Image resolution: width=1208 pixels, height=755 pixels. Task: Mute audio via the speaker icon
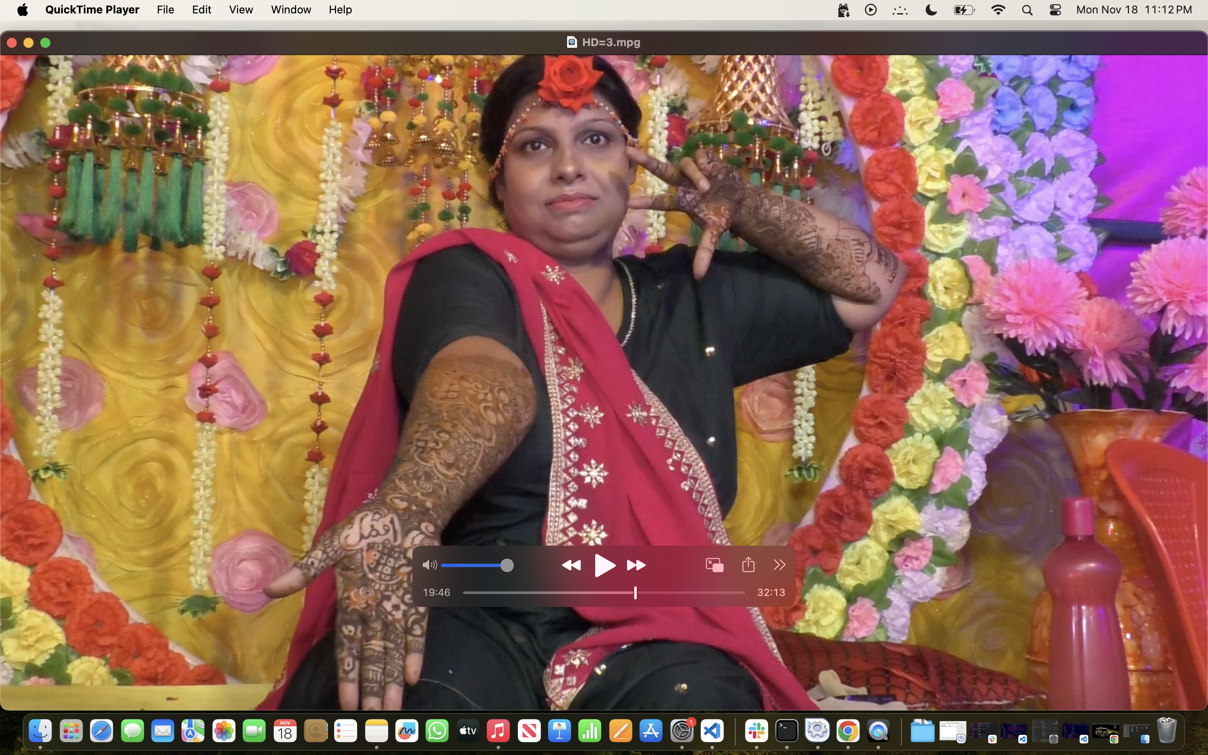click(x=429, y=565)
